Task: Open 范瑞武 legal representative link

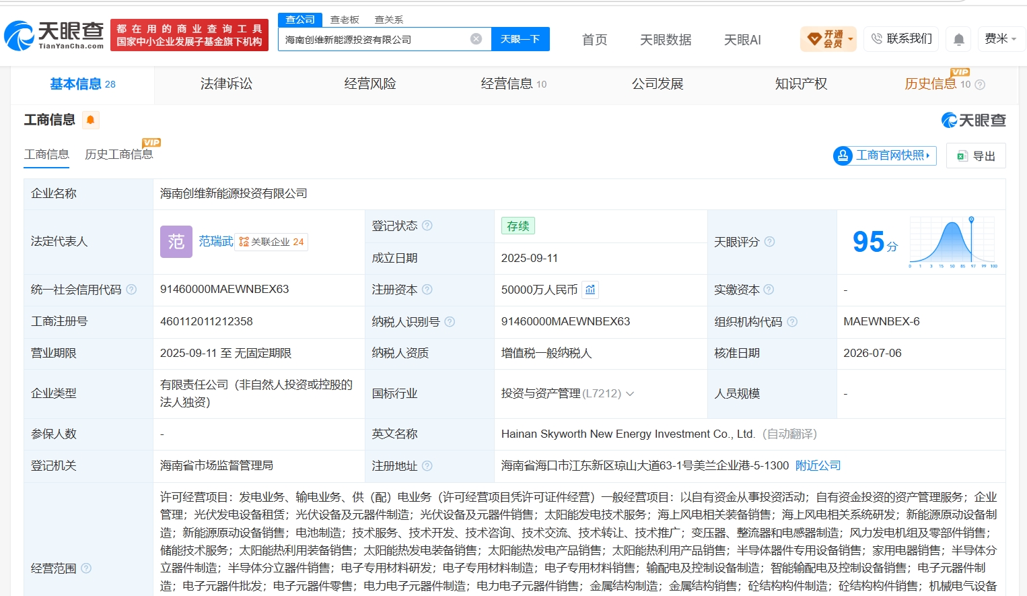Action: click(215, 241)
